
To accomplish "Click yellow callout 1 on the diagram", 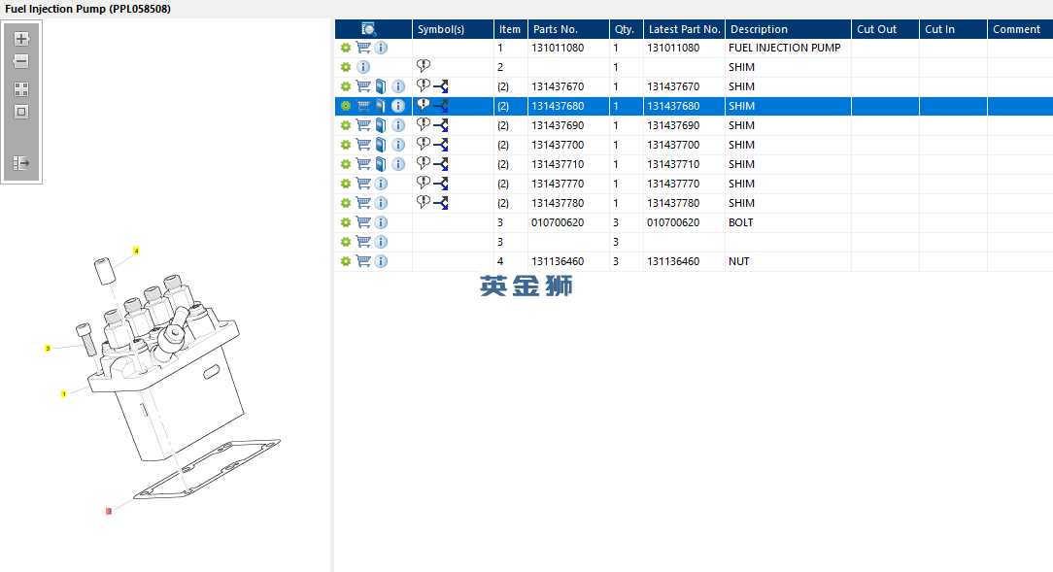I will pos(64,393).
